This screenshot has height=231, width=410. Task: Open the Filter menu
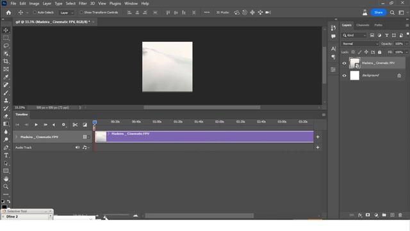point(83,3)
